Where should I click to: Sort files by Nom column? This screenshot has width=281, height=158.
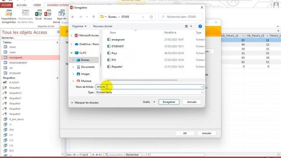pos(113,32)
